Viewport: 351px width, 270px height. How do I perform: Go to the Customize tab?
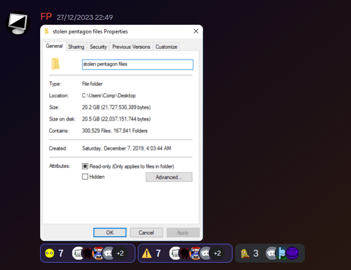[x=166, y=47]
